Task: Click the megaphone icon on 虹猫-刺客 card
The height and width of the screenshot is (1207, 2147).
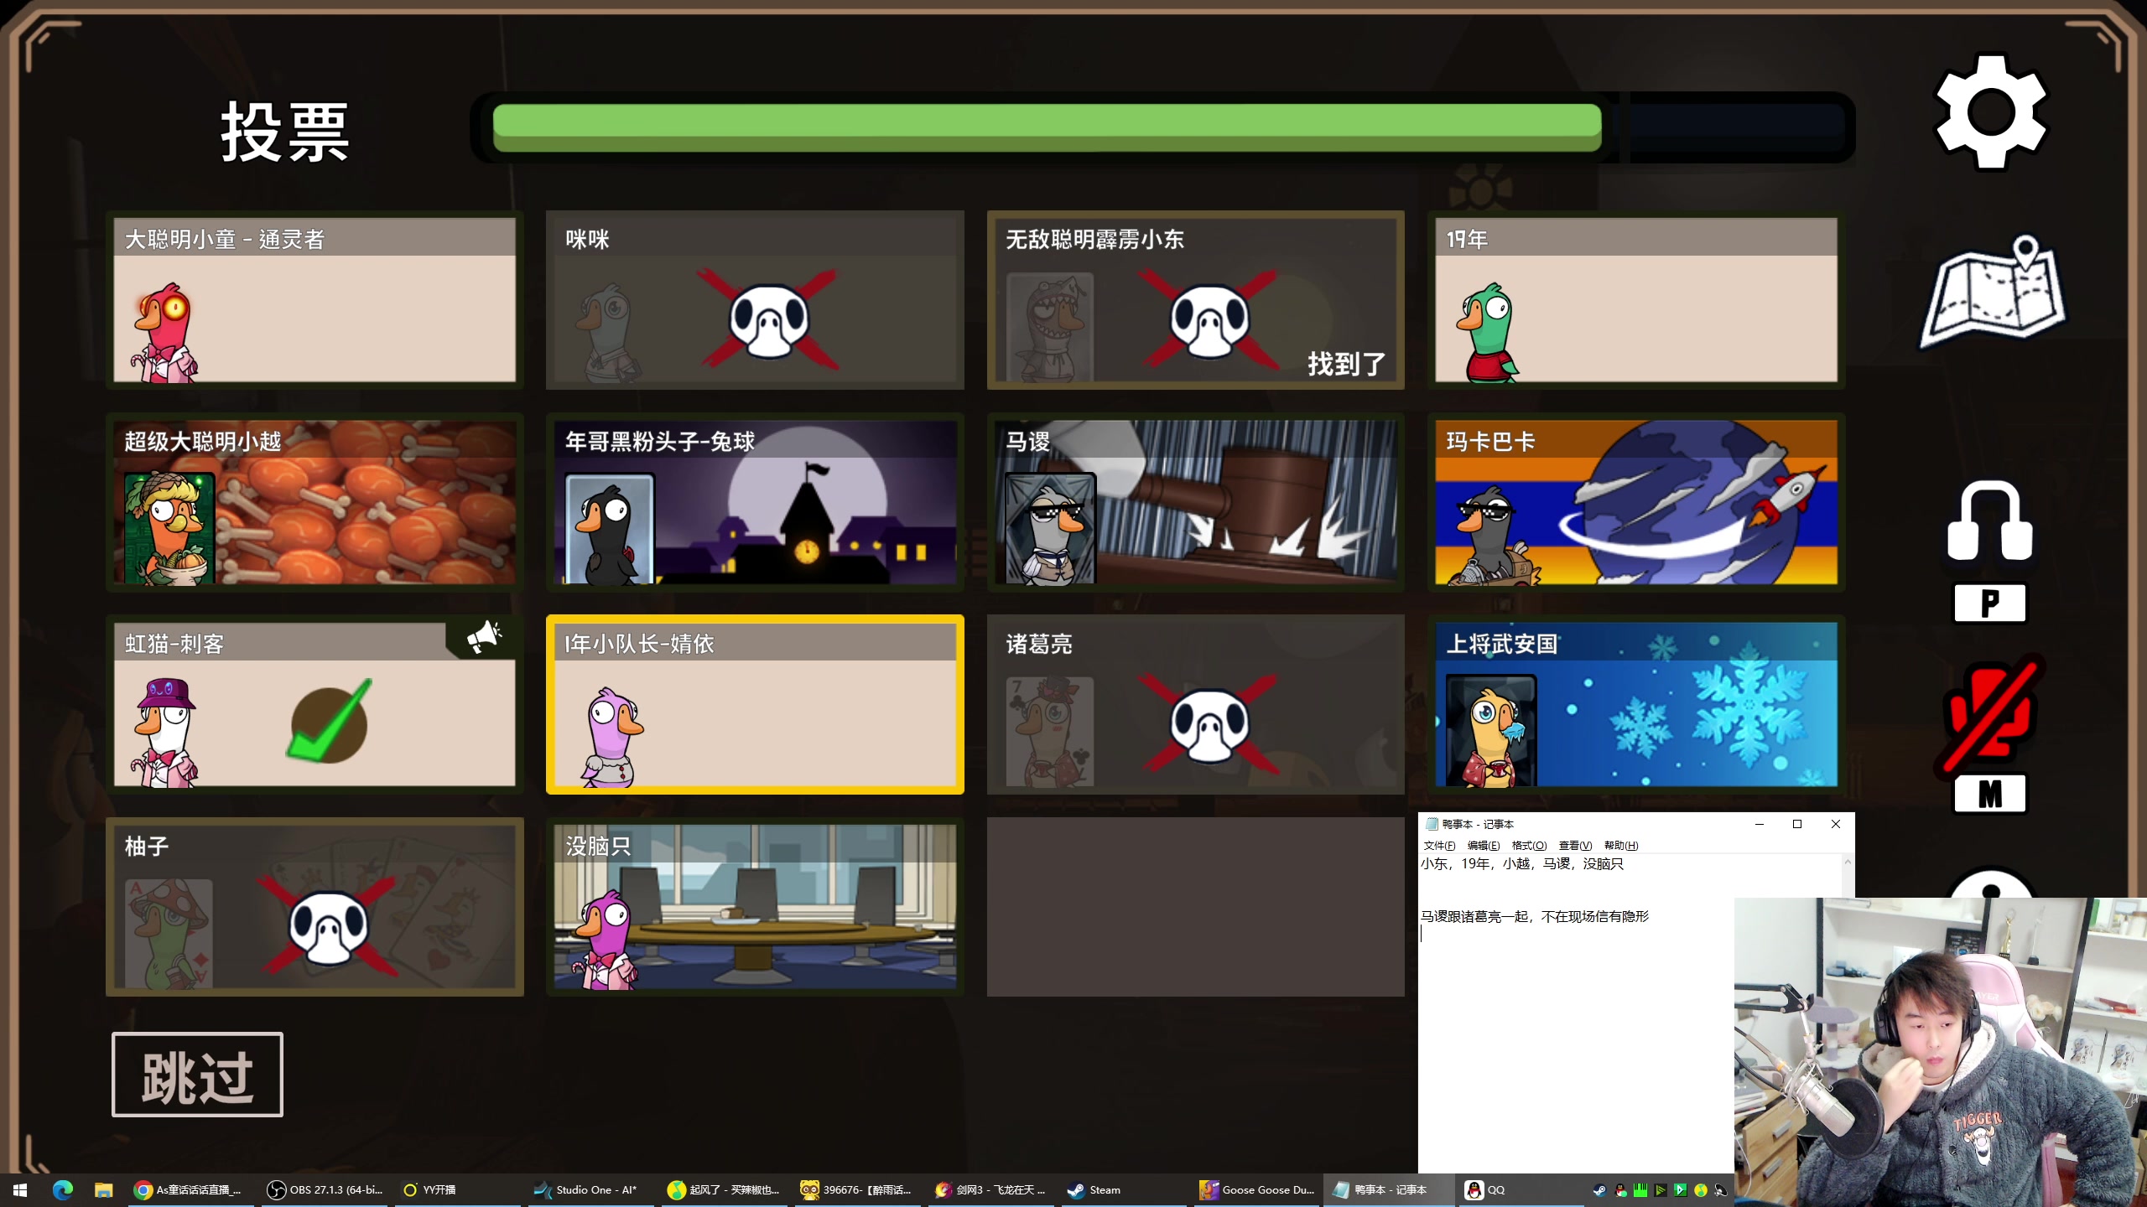Action: [x=484, y=637]
